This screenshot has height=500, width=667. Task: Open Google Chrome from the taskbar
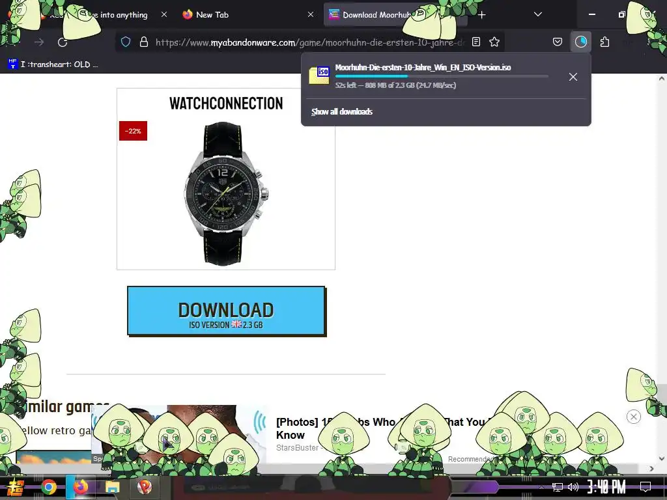coord(48,487)
